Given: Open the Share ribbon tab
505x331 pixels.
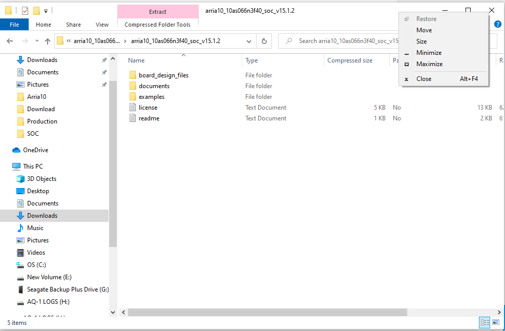Looking at the screenshot, I should pyautogui.click(x=73, y=25).
